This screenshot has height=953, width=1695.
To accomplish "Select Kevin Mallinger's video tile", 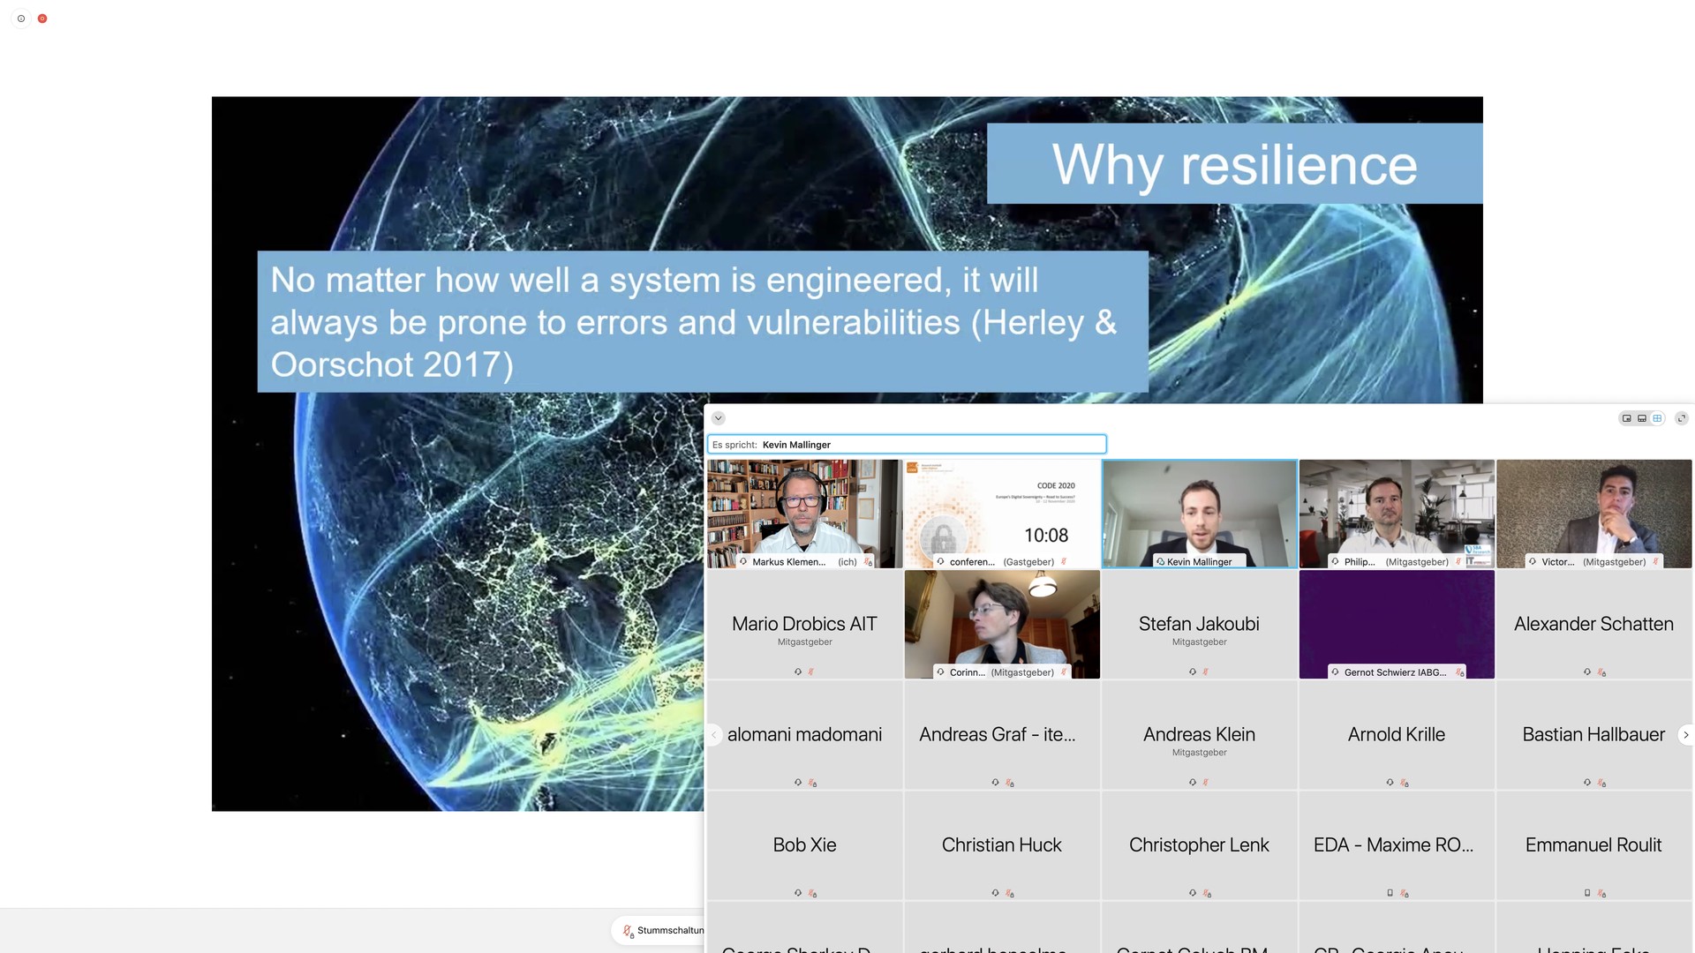I will pyautogui.click(x=1199, y=514).
